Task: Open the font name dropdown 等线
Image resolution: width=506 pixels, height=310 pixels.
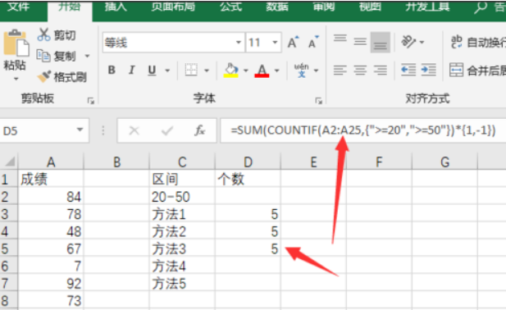Action: [239, 43]
